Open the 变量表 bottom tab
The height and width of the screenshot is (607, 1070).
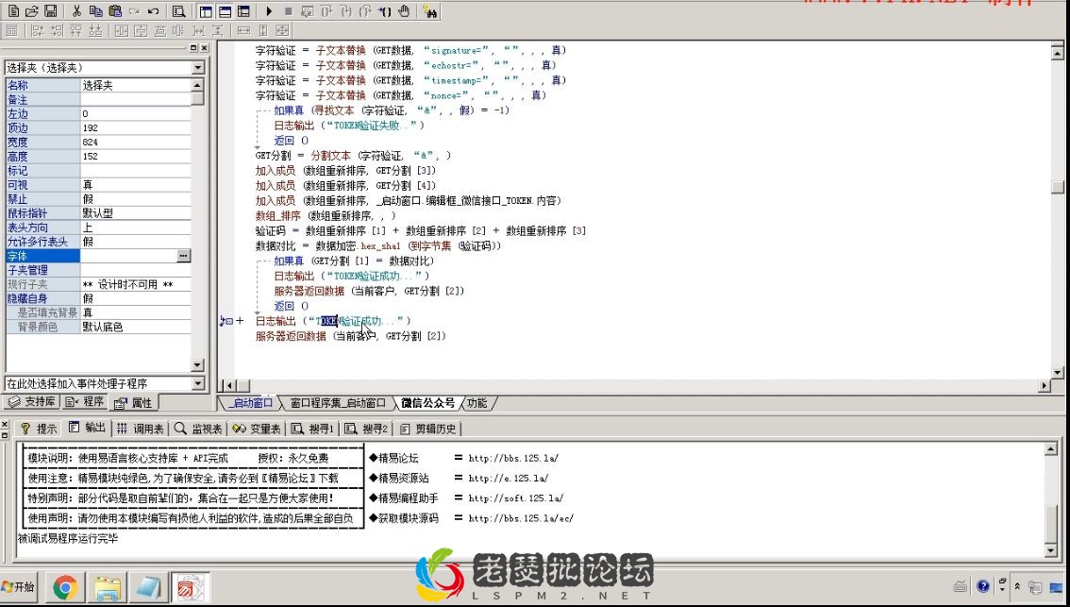257,429
